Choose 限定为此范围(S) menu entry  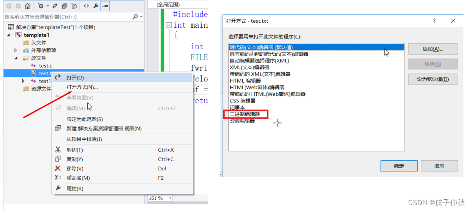coord(122,119)
